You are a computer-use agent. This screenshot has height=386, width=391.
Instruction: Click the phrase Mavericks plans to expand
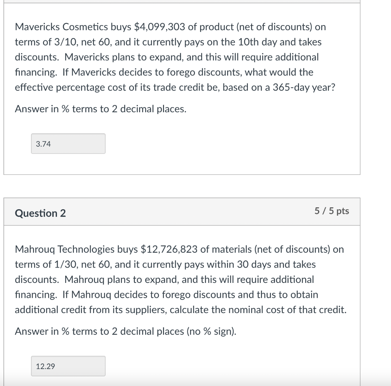[x=113, y=57]
